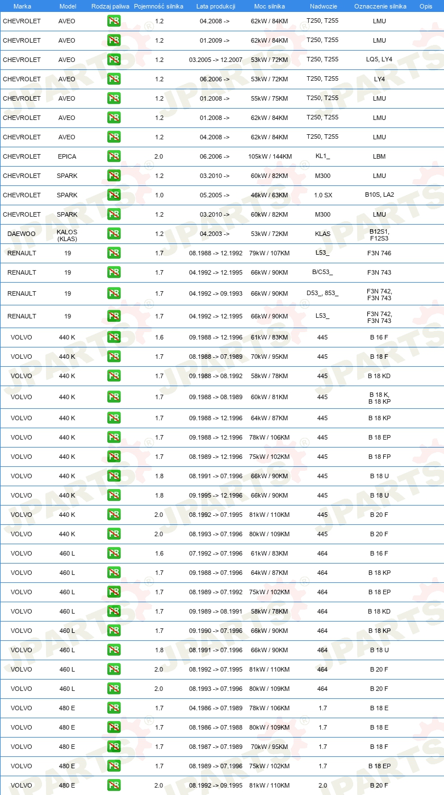Click fuel icon in Volvo 440 K 09.1995 row

click(x=114, y=495)
